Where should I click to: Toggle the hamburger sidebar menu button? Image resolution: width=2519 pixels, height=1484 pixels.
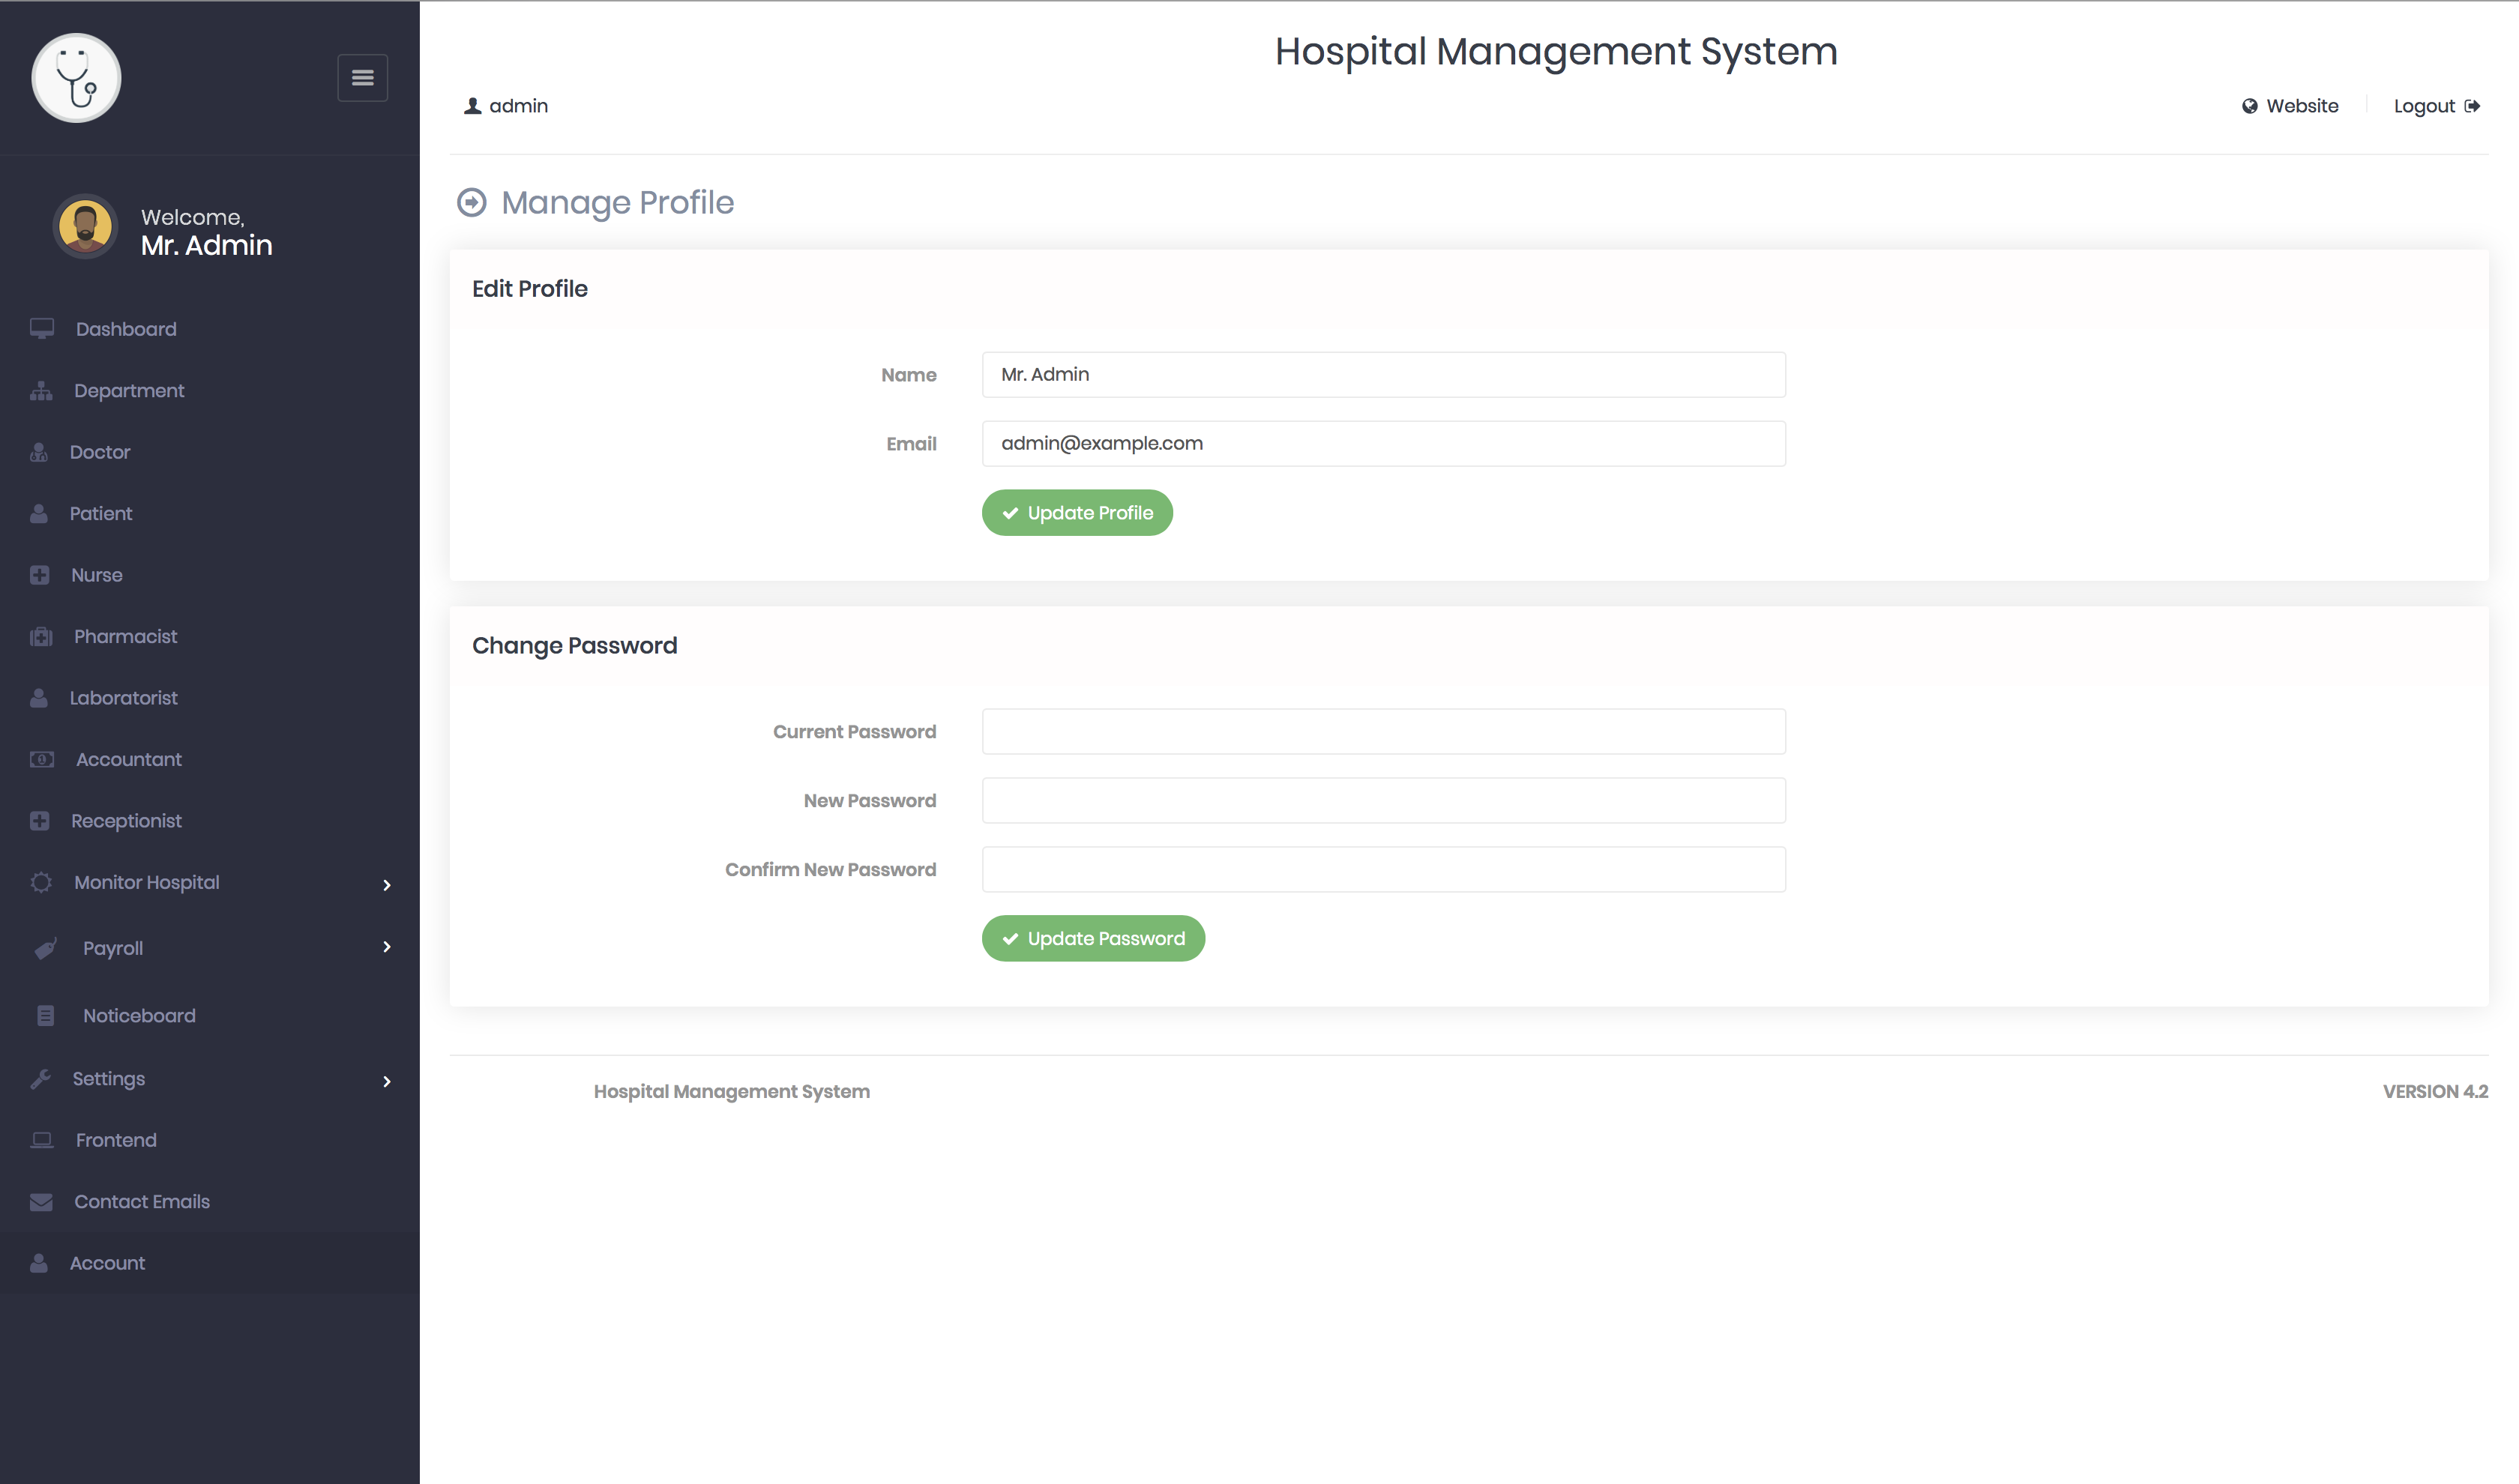tap(362, 78)
